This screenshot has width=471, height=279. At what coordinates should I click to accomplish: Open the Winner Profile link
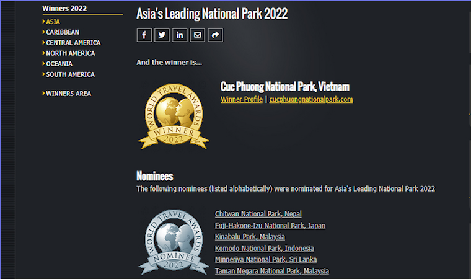coord(241,99)
